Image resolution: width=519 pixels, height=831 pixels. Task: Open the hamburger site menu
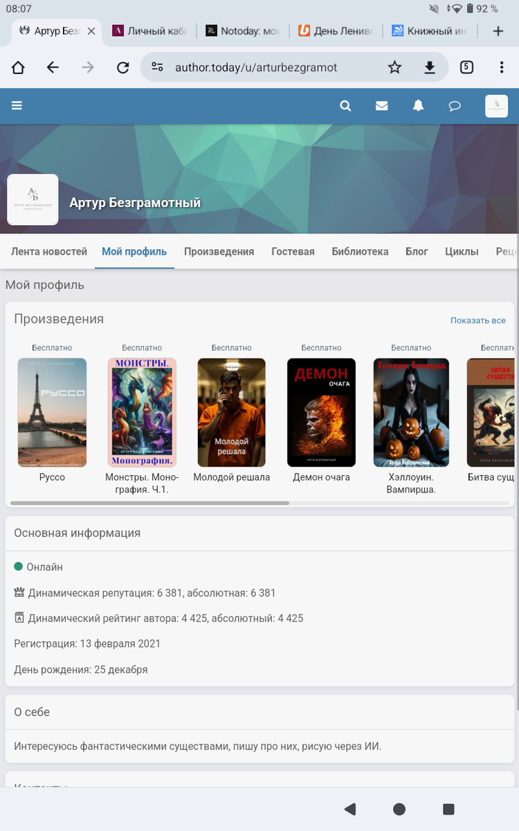click(17, 106)
